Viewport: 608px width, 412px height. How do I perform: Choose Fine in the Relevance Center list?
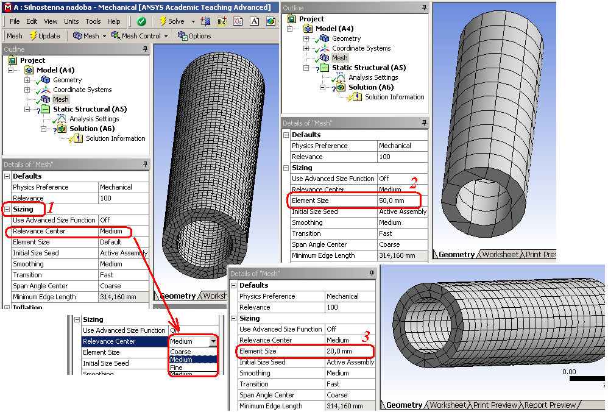[193, 367]
